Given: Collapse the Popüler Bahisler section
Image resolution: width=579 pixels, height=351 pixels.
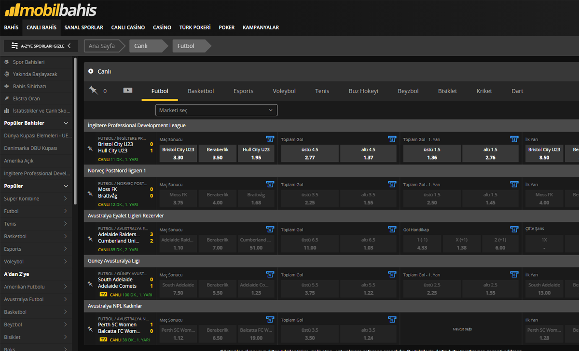Looking at the screenshot, I should 66,123.
